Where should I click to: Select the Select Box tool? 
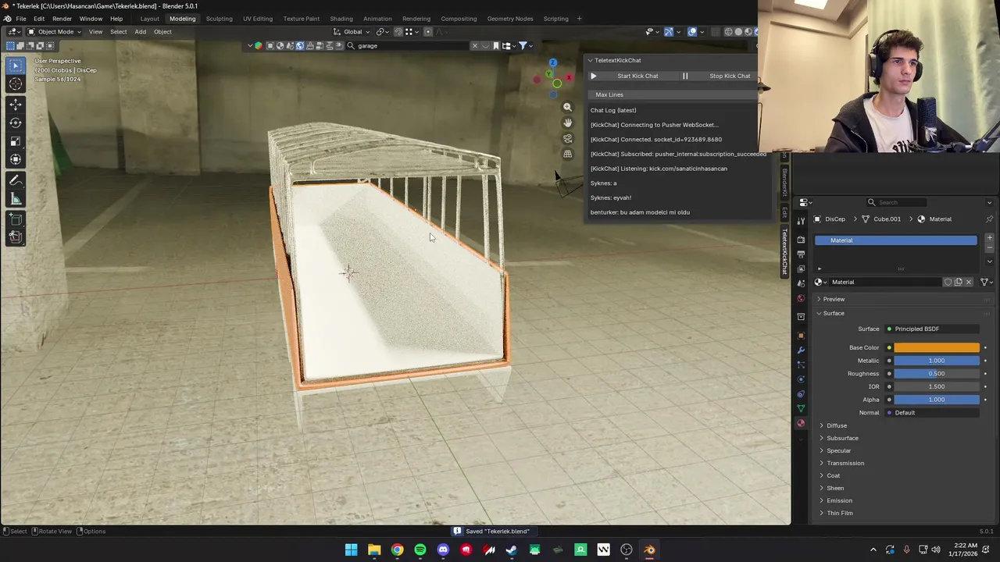[16, 66]
